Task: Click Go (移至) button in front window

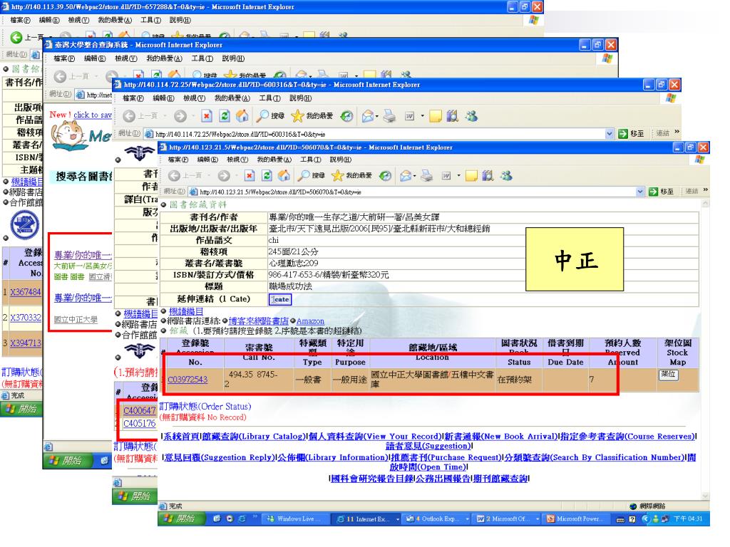Action: coord(661,192)
